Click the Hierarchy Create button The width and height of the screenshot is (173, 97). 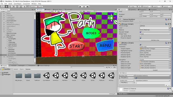pyautogui.click(x=3, y=11)
